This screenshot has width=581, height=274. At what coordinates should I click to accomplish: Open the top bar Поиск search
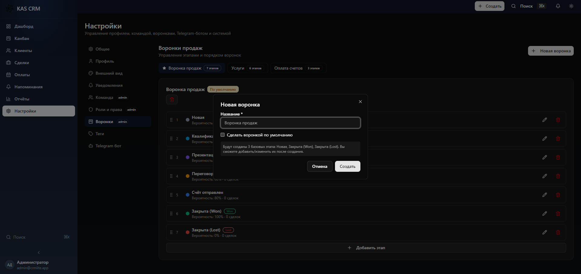tap(528, 6)
